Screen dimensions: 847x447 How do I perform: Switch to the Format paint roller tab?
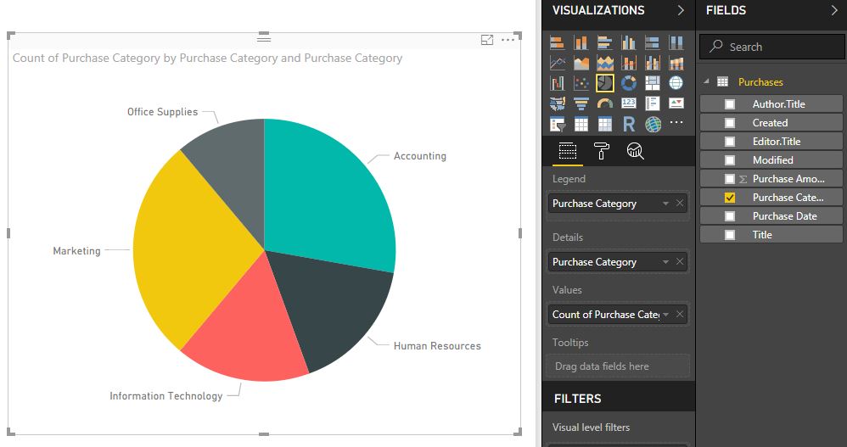602,152
